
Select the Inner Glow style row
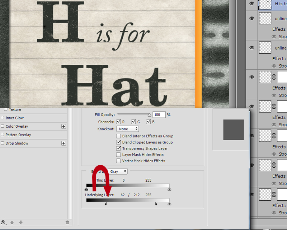coord(34,118)
